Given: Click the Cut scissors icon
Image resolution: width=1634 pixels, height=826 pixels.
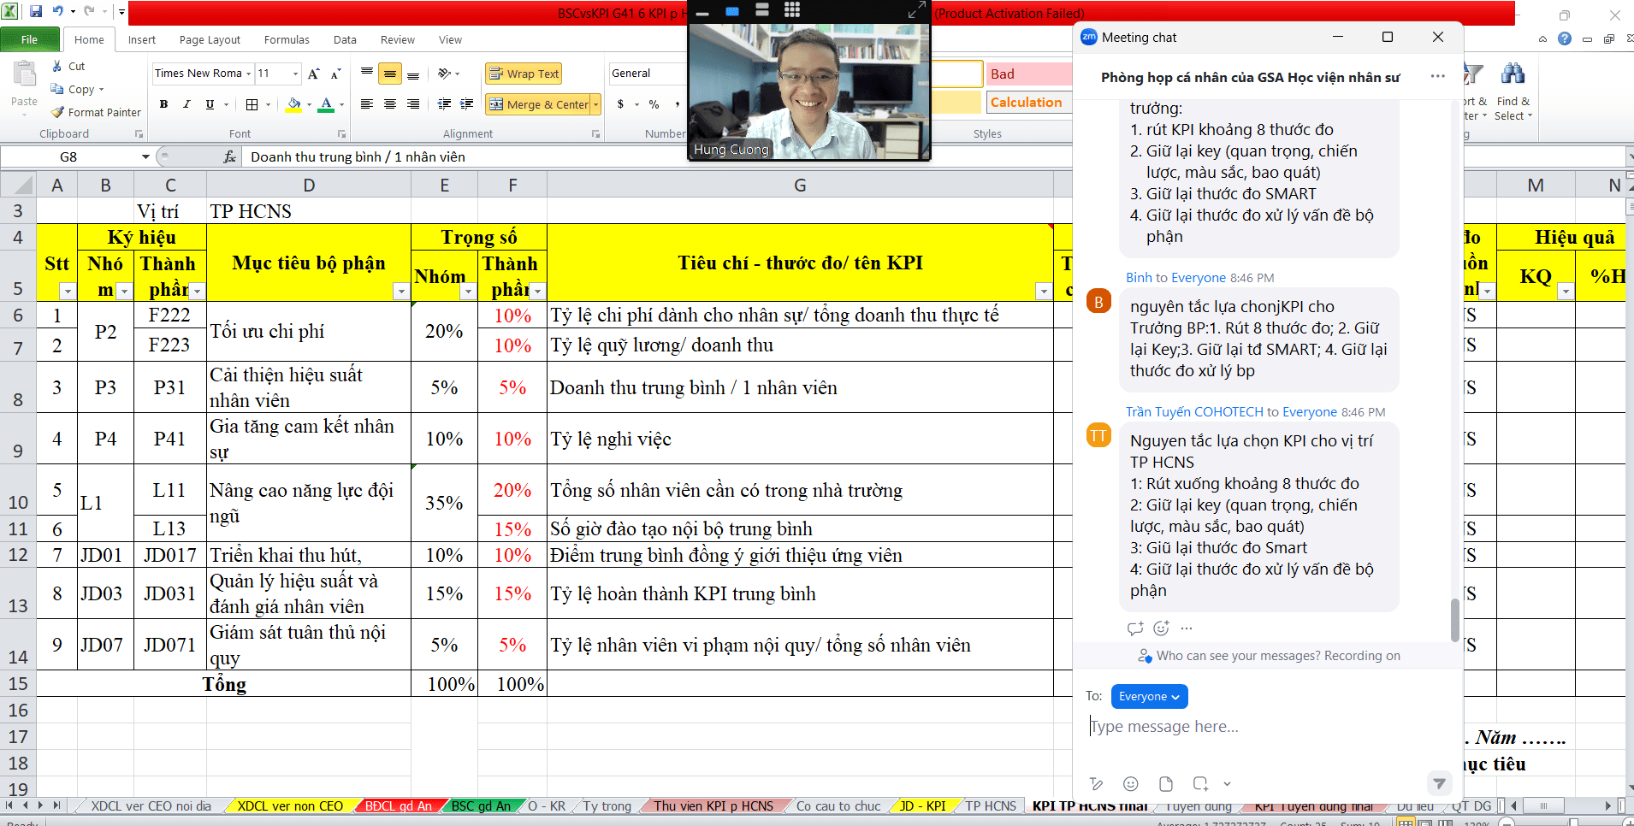Looking at the screenshot, I should coord(56,66).
